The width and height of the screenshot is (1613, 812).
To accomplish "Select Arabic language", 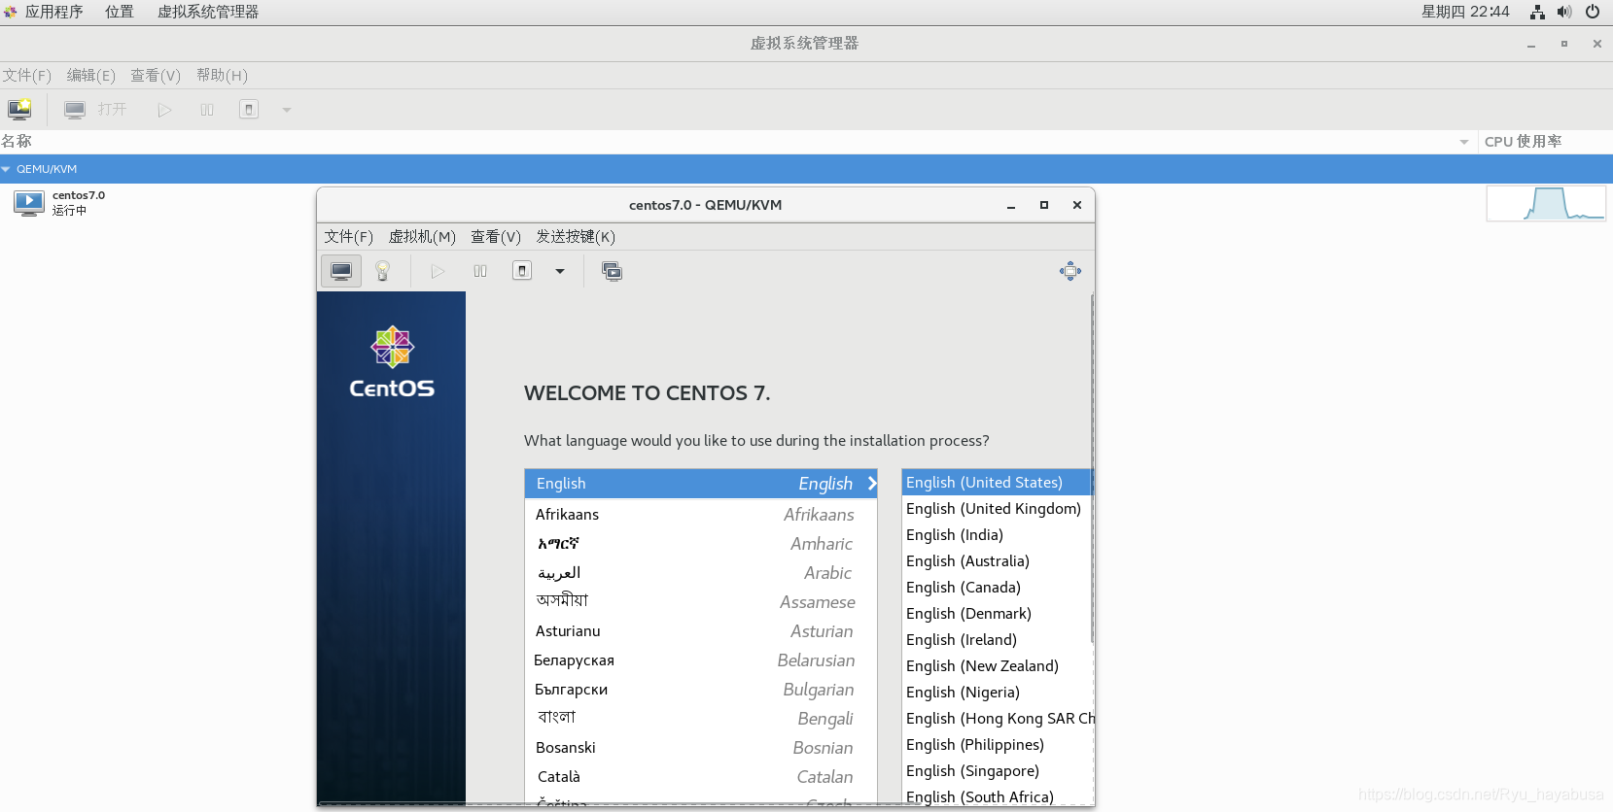I will 700,573.
